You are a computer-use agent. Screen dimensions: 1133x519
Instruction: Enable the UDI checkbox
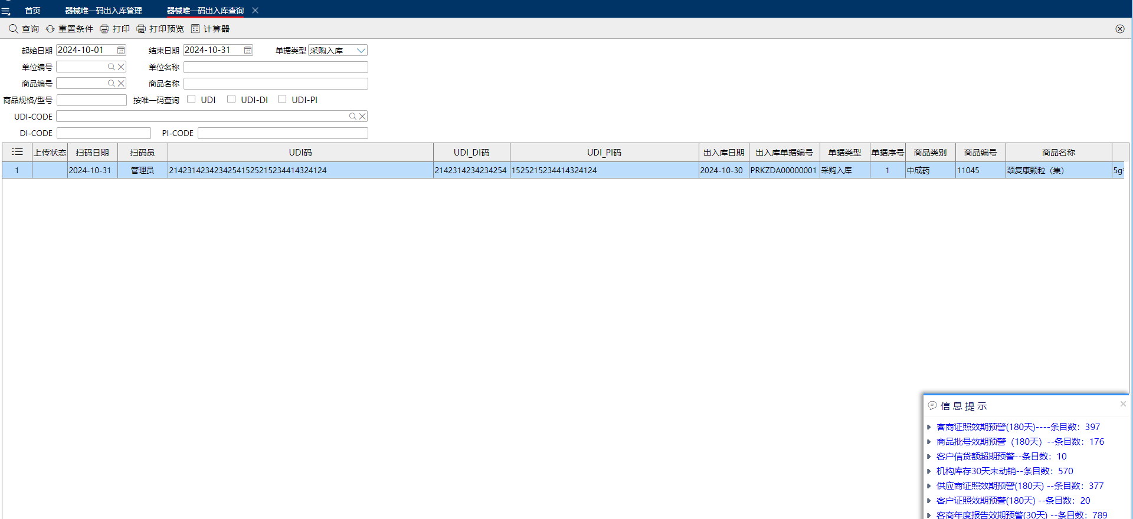click(191, 99)
